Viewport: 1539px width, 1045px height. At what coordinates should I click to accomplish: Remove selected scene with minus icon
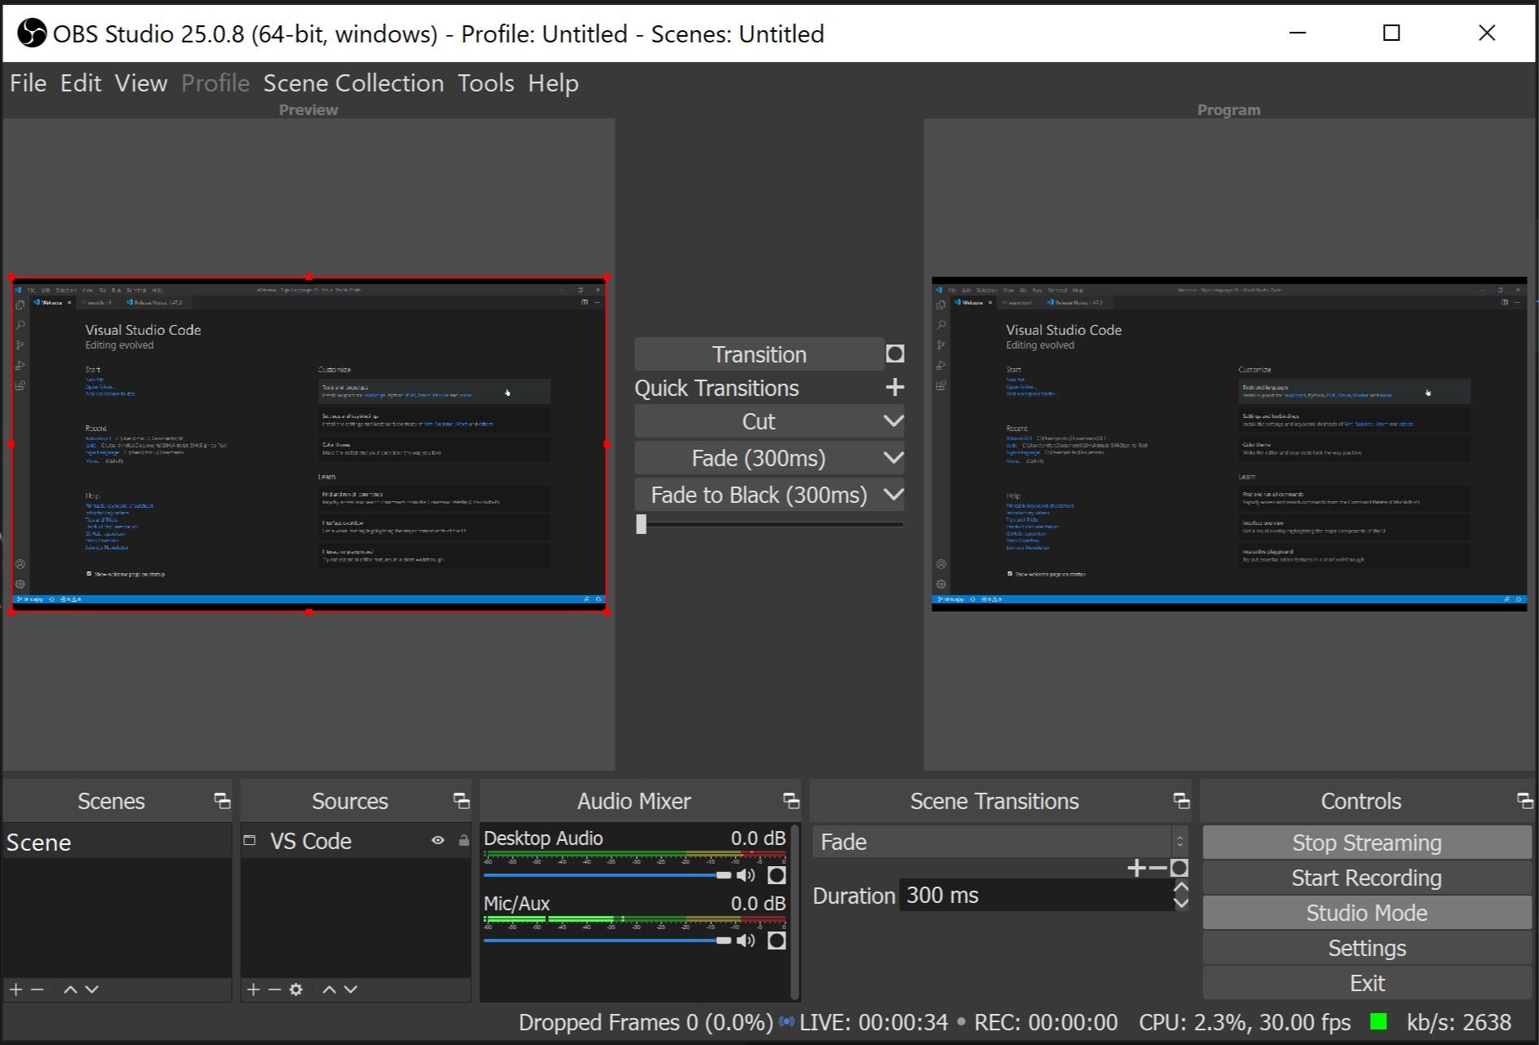coord(38,989)
